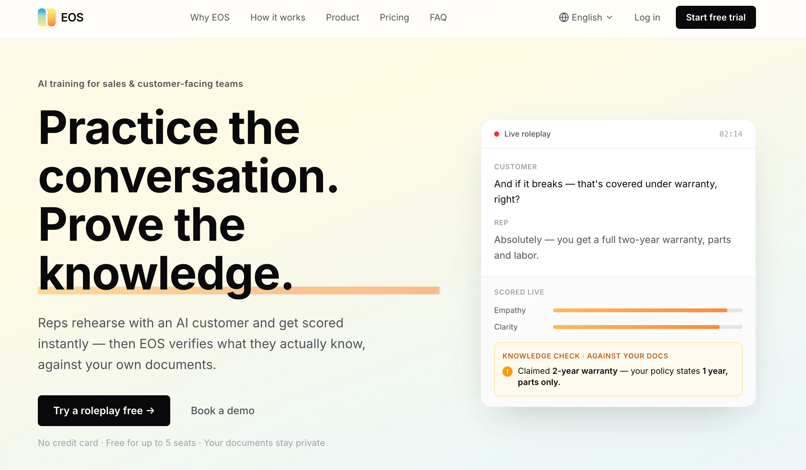Open the Why EOS nav item

210,17
